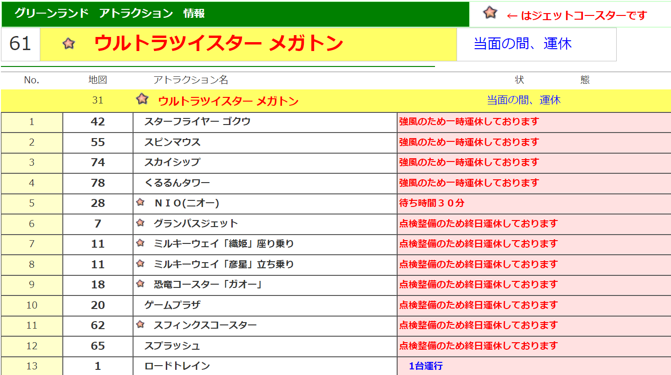The height and width of the screenshot is (375, 671).
Task: Click map number 18
Action: (98, 285)
